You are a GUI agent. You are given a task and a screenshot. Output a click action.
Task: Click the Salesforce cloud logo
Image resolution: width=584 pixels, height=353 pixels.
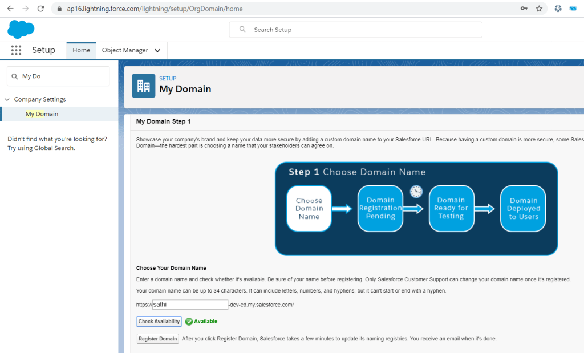tap(21, 29)
